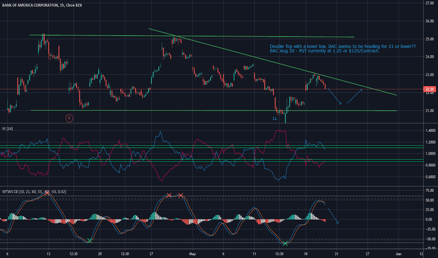The height and width of the screenshot is (258, 438).
Task: Click date 11 on time axis
Action: pyautogui.click(x=254, y=254)
